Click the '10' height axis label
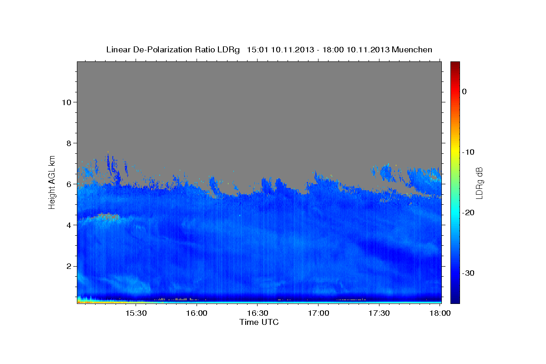Image resolution: width=546 pixels, height=364 pixels. coord(66,102)
